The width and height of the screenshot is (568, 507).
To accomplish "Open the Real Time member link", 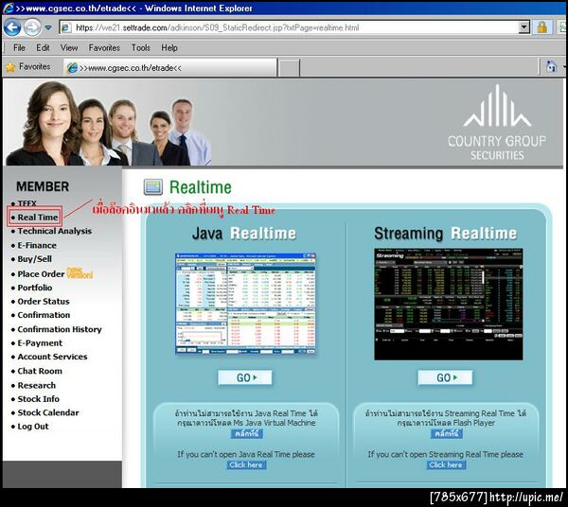I will pos(38,218).
